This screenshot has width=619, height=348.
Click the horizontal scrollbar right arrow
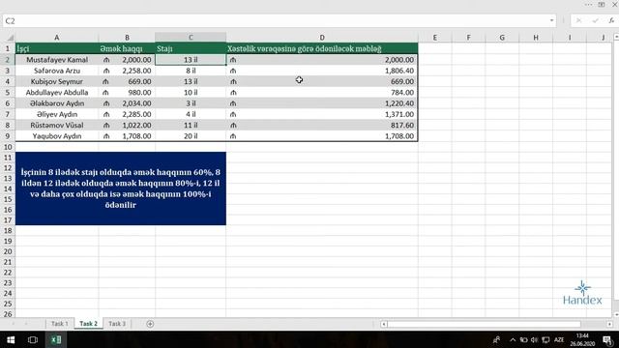coord(609,324)
